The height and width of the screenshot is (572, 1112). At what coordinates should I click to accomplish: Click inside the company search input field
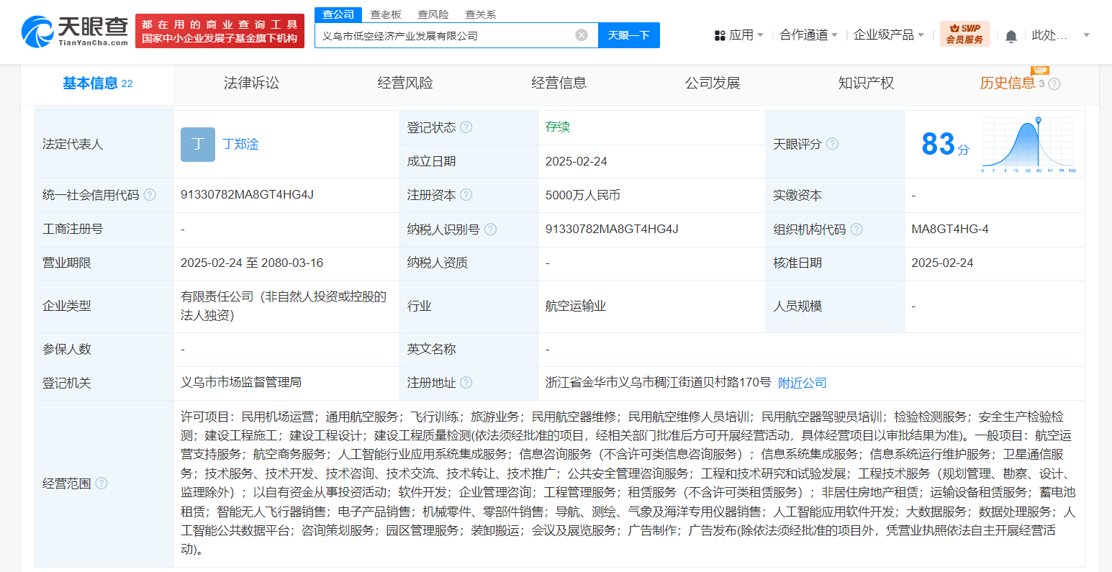coord(432,35)
